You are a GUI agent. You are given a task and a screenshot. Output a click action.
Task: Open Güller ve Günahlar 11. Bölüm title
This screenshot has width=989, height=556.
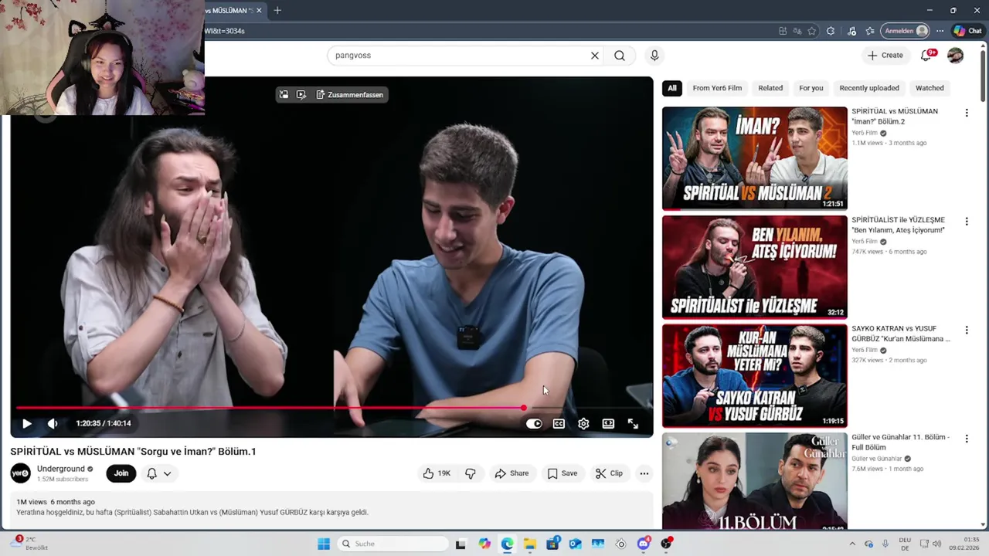(x=901, y=442)
